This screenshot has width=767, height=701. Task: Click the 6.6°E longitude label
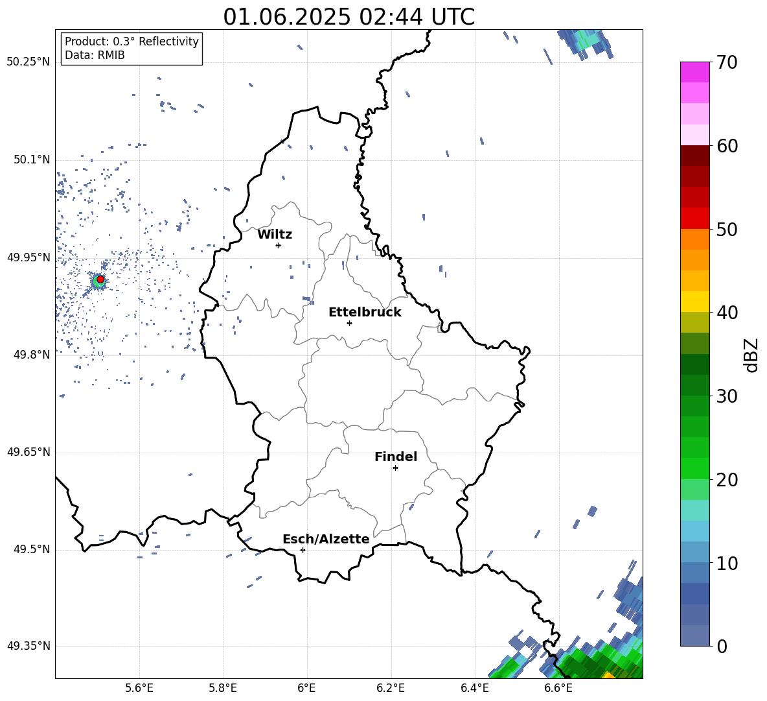558,688
